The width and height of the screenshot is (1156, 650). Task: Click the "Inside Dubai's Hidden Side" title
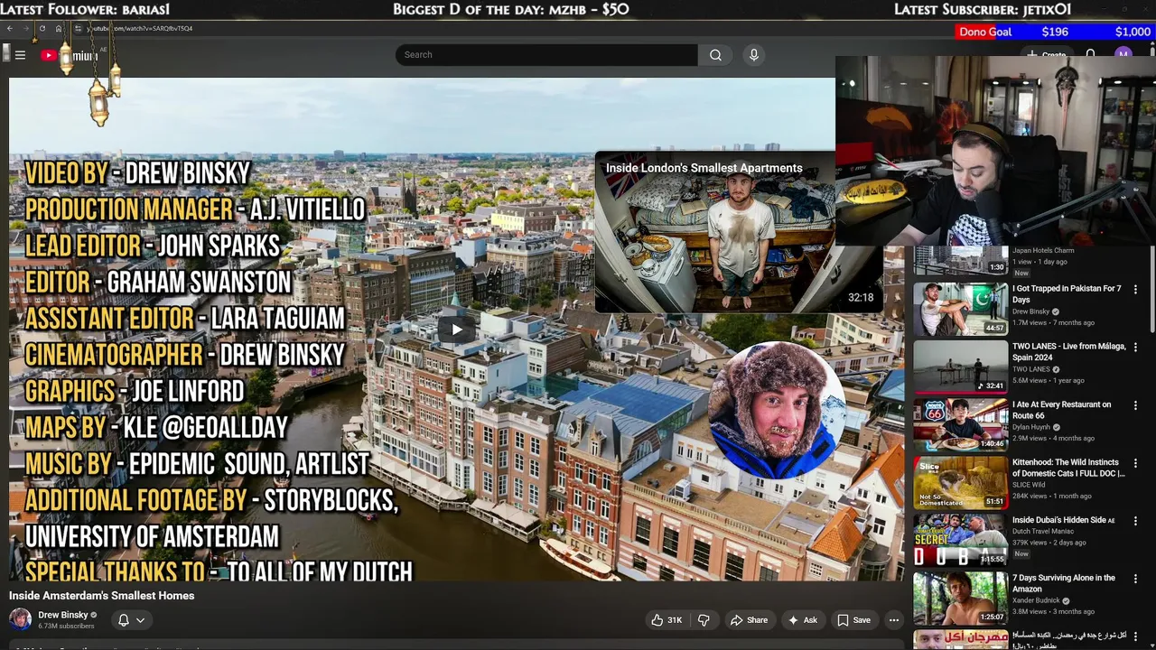click(x=1058, y=520)
